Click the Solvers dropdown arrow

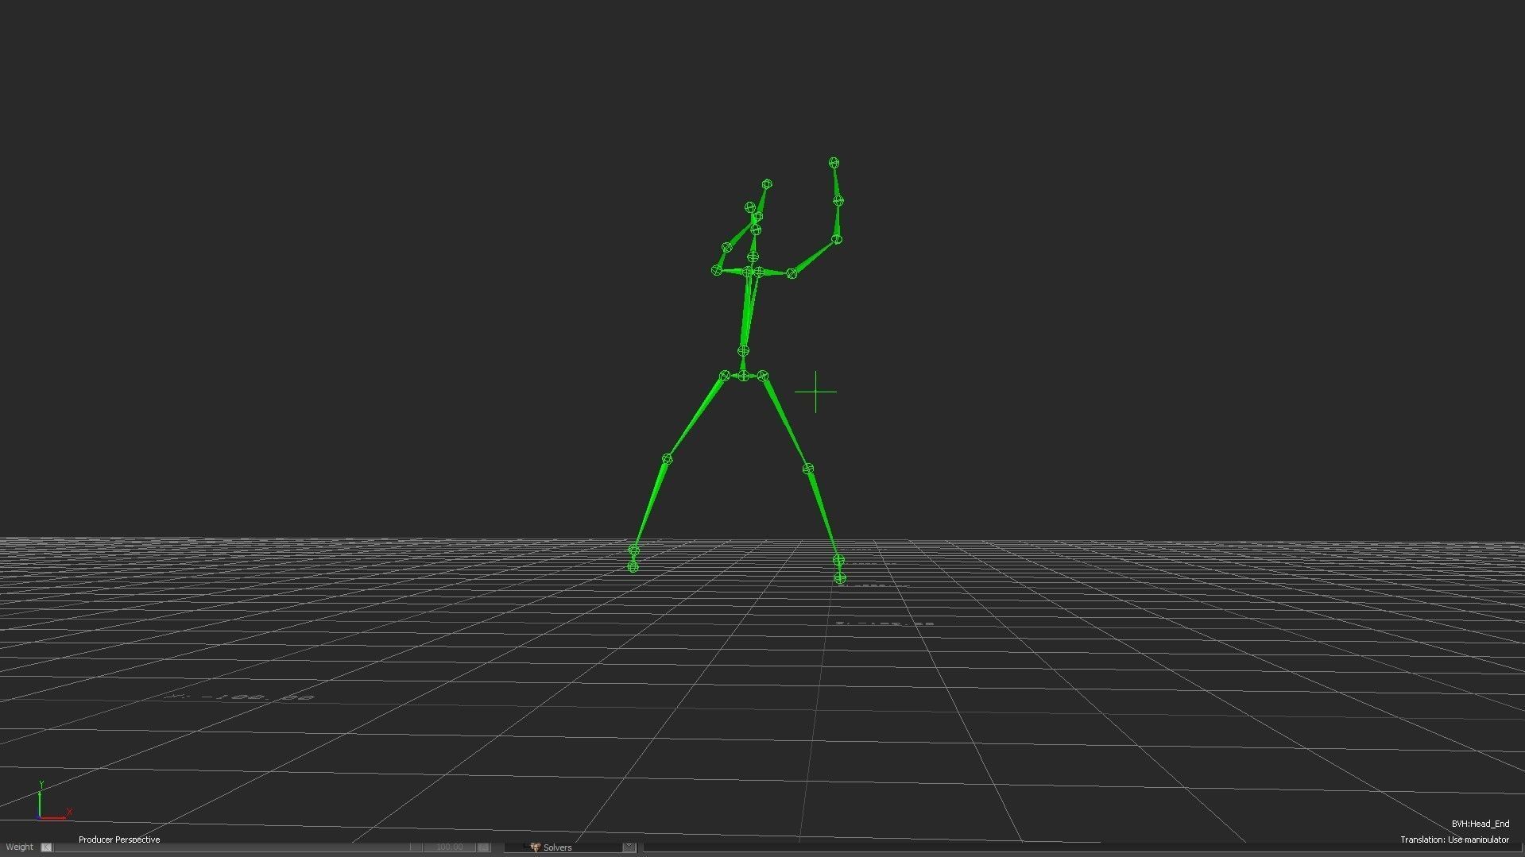[x=629, y=847]
